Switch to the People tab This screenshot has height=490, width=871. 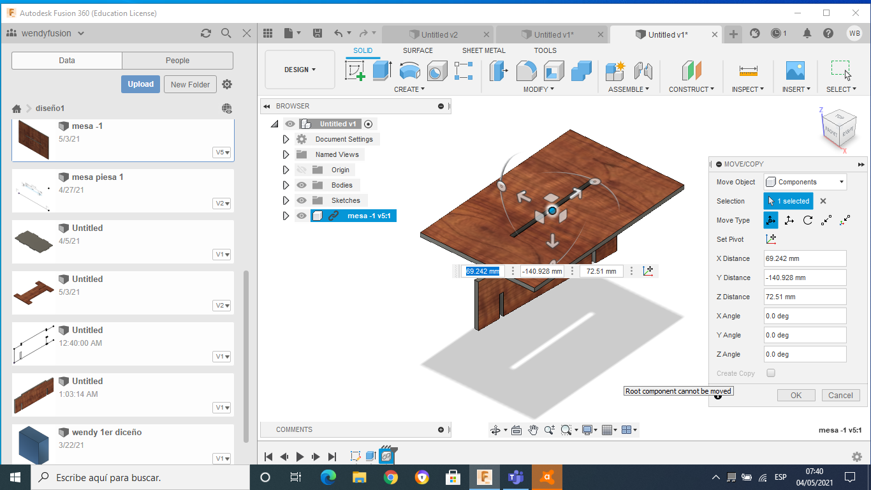click(177, 61)
